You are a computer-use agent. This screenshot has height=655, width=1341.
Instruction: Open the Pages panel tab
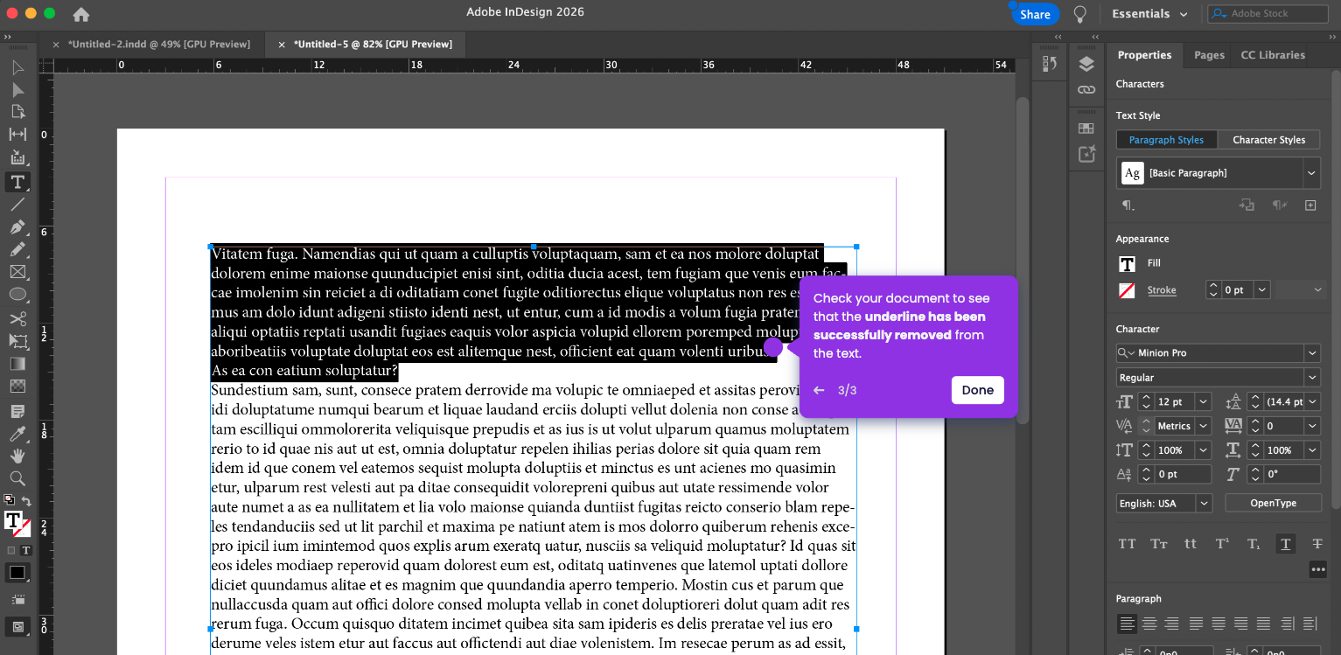point(1209,55)
